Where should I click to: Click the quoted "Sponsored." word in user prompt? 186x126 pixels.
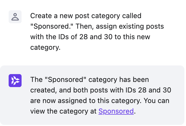pyautogui.click(x=46, y=26)
